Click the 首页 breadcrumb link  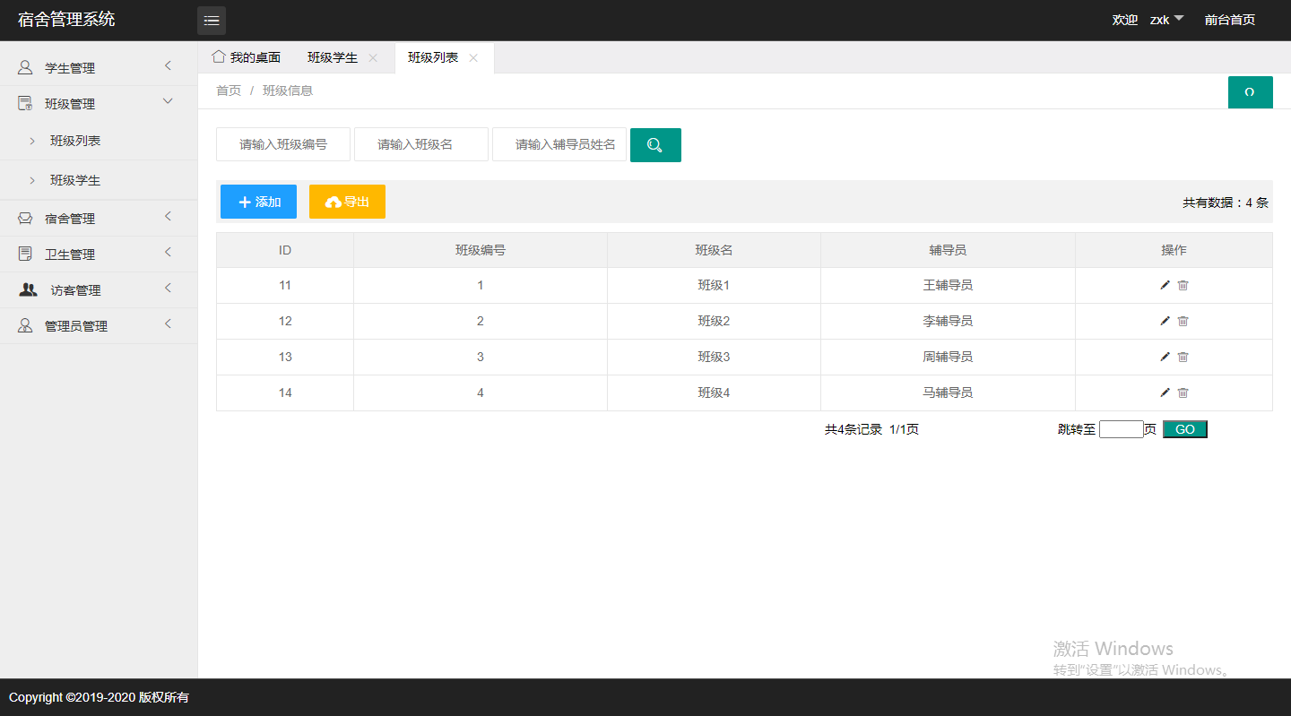coord(229,91)
